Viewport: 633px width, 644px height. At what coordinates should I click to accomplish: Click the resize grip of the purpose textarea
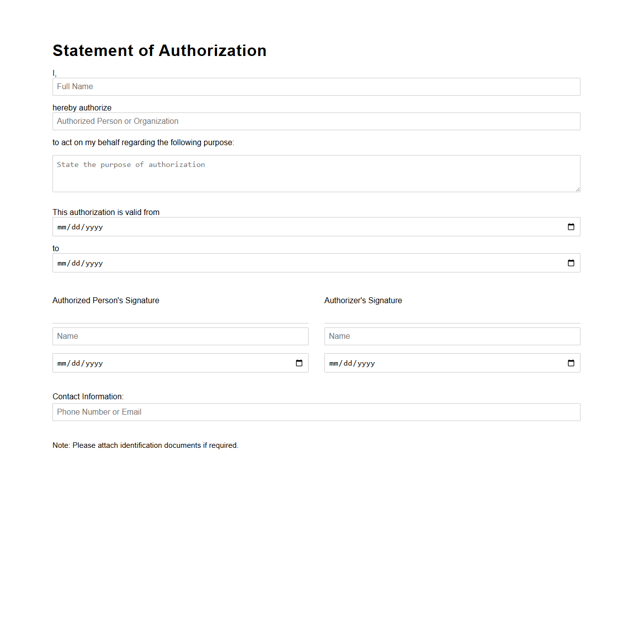click(578, 189)
